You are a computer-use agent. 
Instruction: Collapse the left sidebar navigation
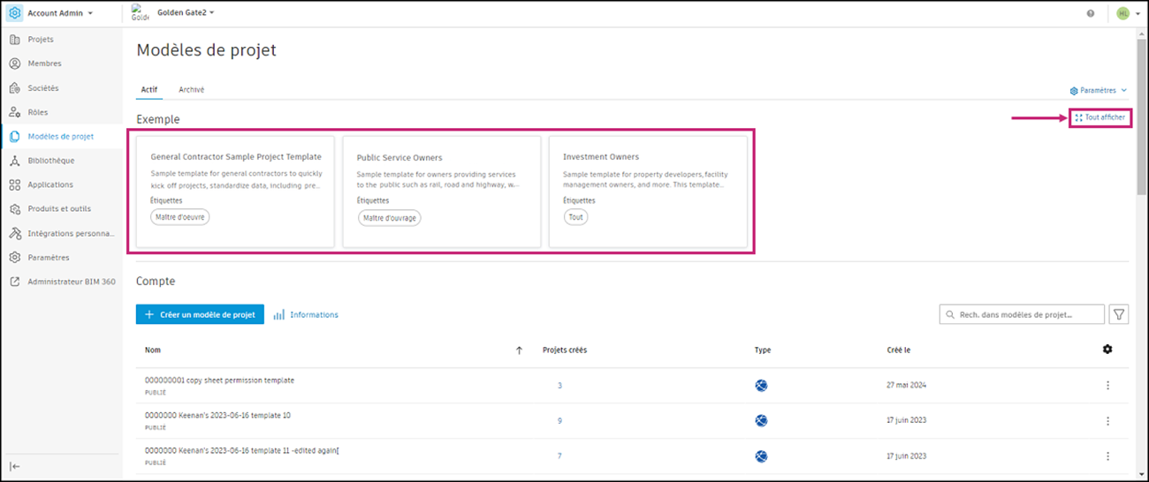tap(16, 466)
